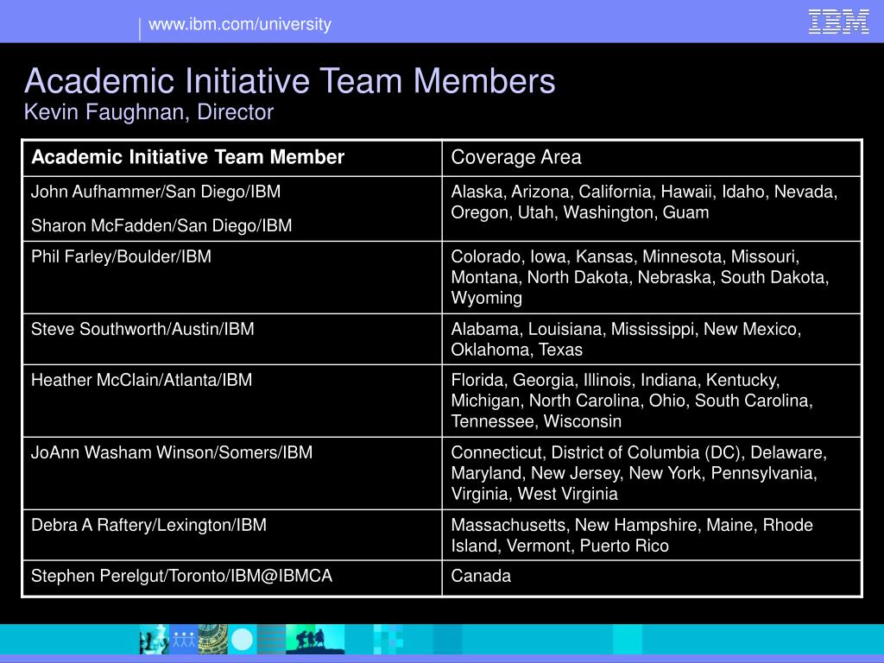The image size is (884, 663).
Task: Click the coverage cell starting with Alabama, Louisiana
Action: click(x=653, y=339)
